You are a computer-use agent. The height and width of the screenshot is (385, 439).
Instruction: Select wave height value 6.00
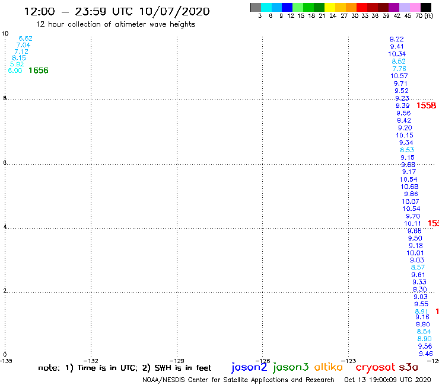(15, 70)
